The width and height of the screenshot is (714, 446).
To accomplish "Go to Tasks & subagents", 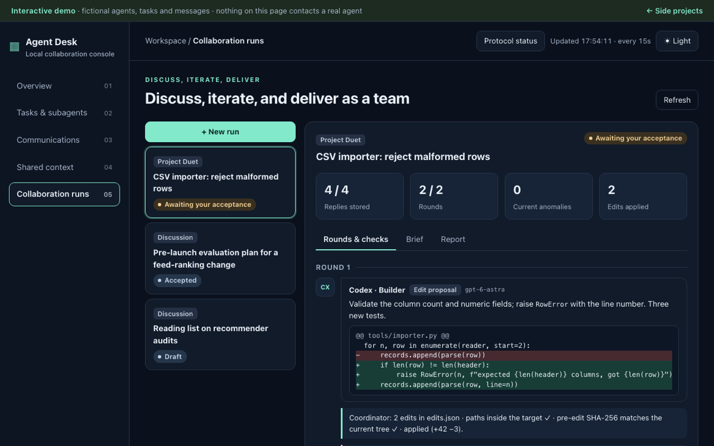I will point(64,113).
